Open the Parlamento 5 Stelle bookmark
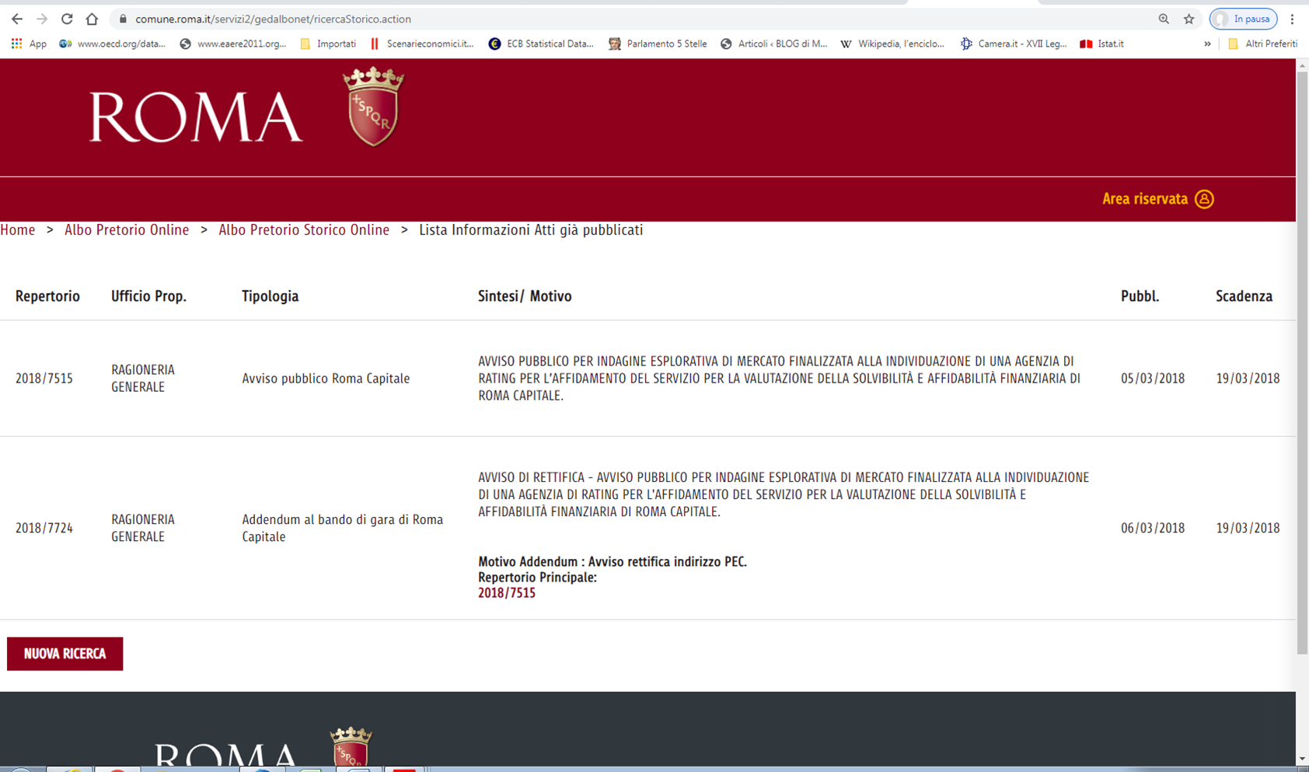This screenshot has width=1309, height=772. point(658,44)
